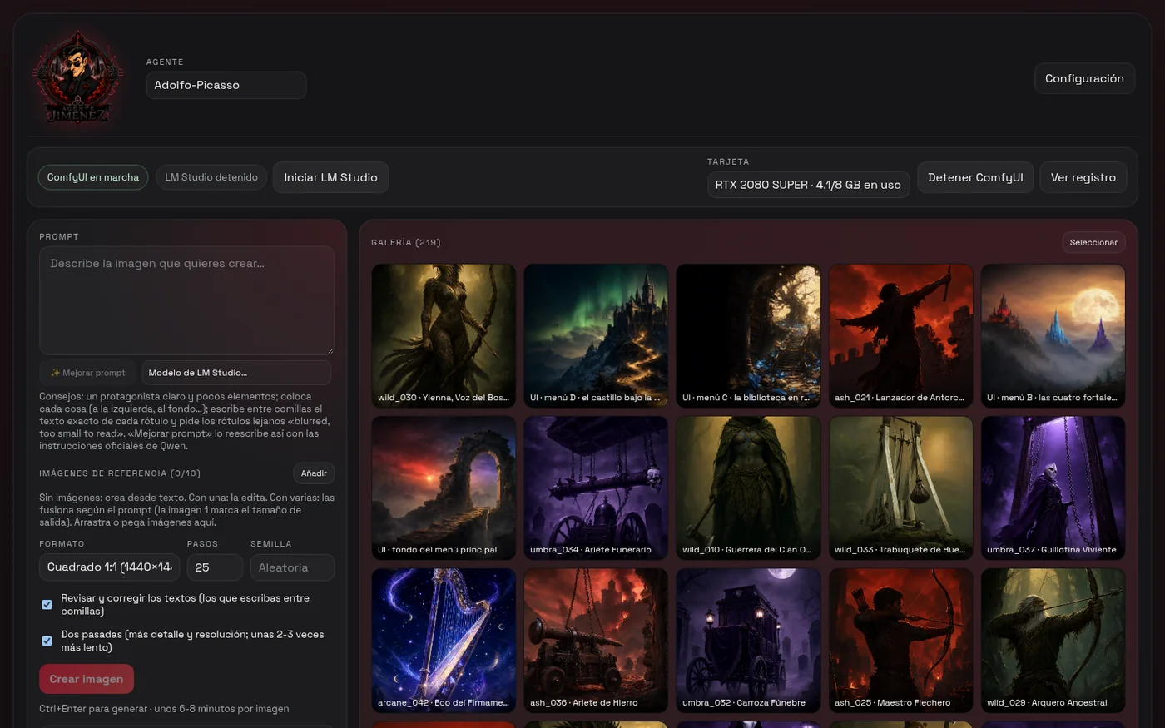The height and width of the screenshot is (728, 1165).
Task: Click the Semilla Aleatoria field
Action: coord(293,567)
